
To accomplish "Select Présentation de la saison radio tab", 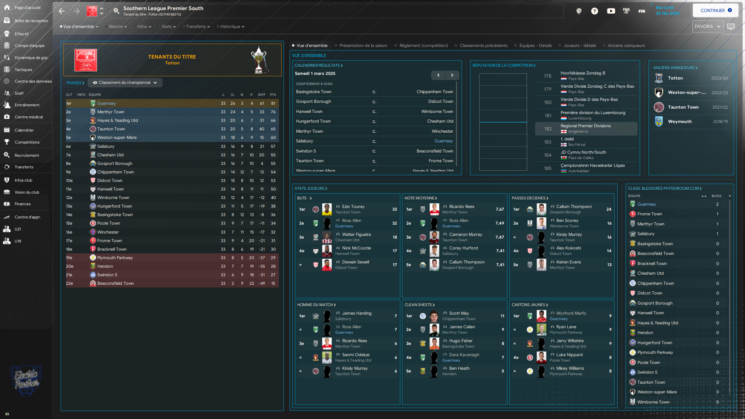I will (363, 45).
